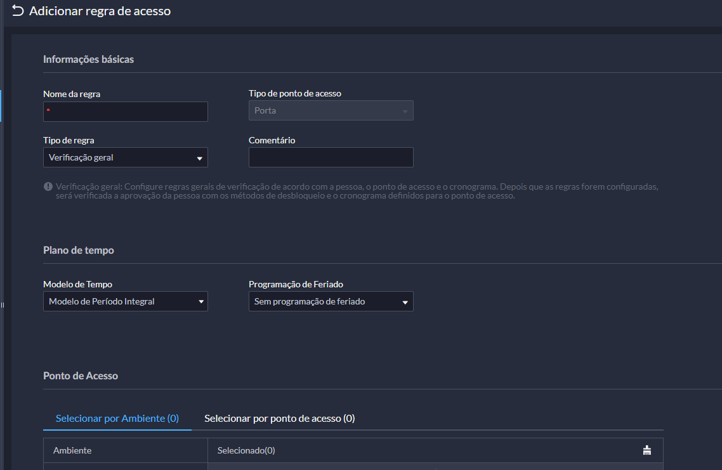Click the Plano de tempo section heading
Image resolution: width=722 pixels, height=470 pixels.
(78, 250)
